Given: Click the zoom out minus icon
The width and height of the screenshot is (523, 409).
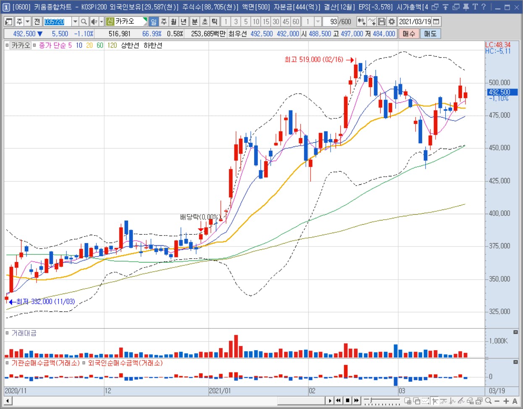Looking at the screenshot, I should pyautogui.click(x=497, y=401).
